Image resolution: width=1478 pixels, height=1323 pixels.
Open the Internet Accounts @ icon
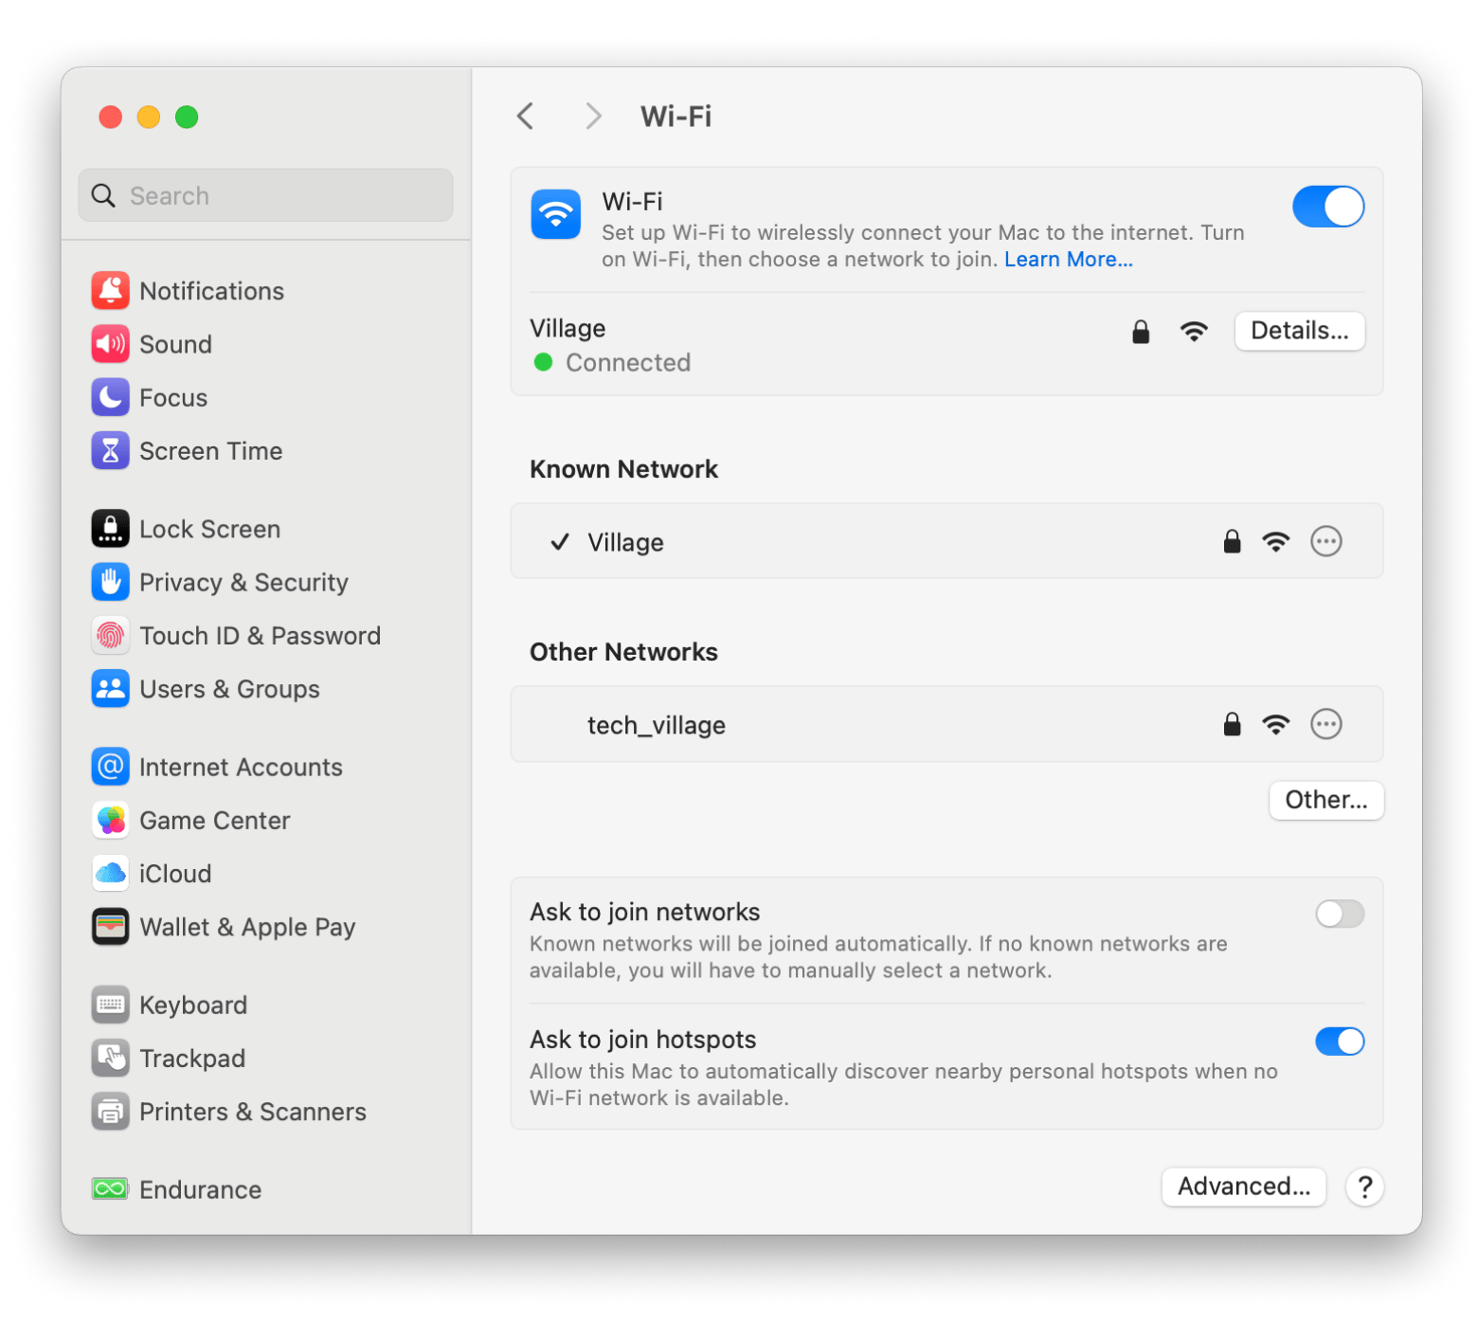pos(110,767)
